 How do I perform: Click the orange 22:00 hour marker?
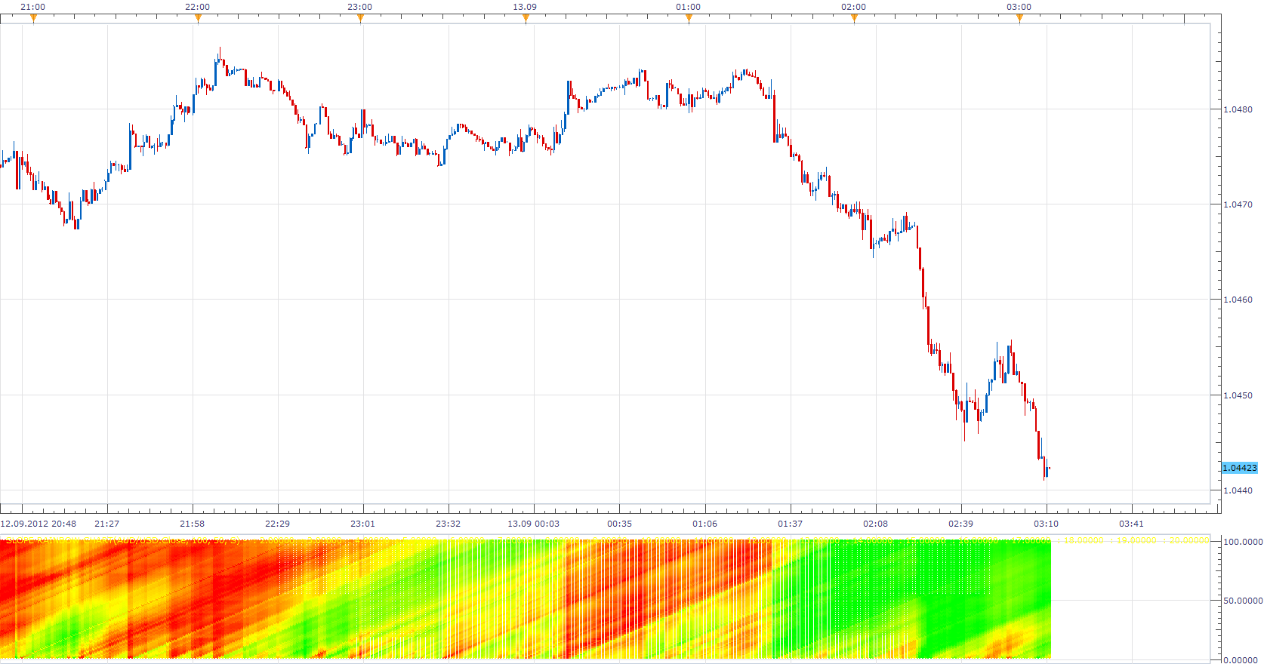coord(198,19)
